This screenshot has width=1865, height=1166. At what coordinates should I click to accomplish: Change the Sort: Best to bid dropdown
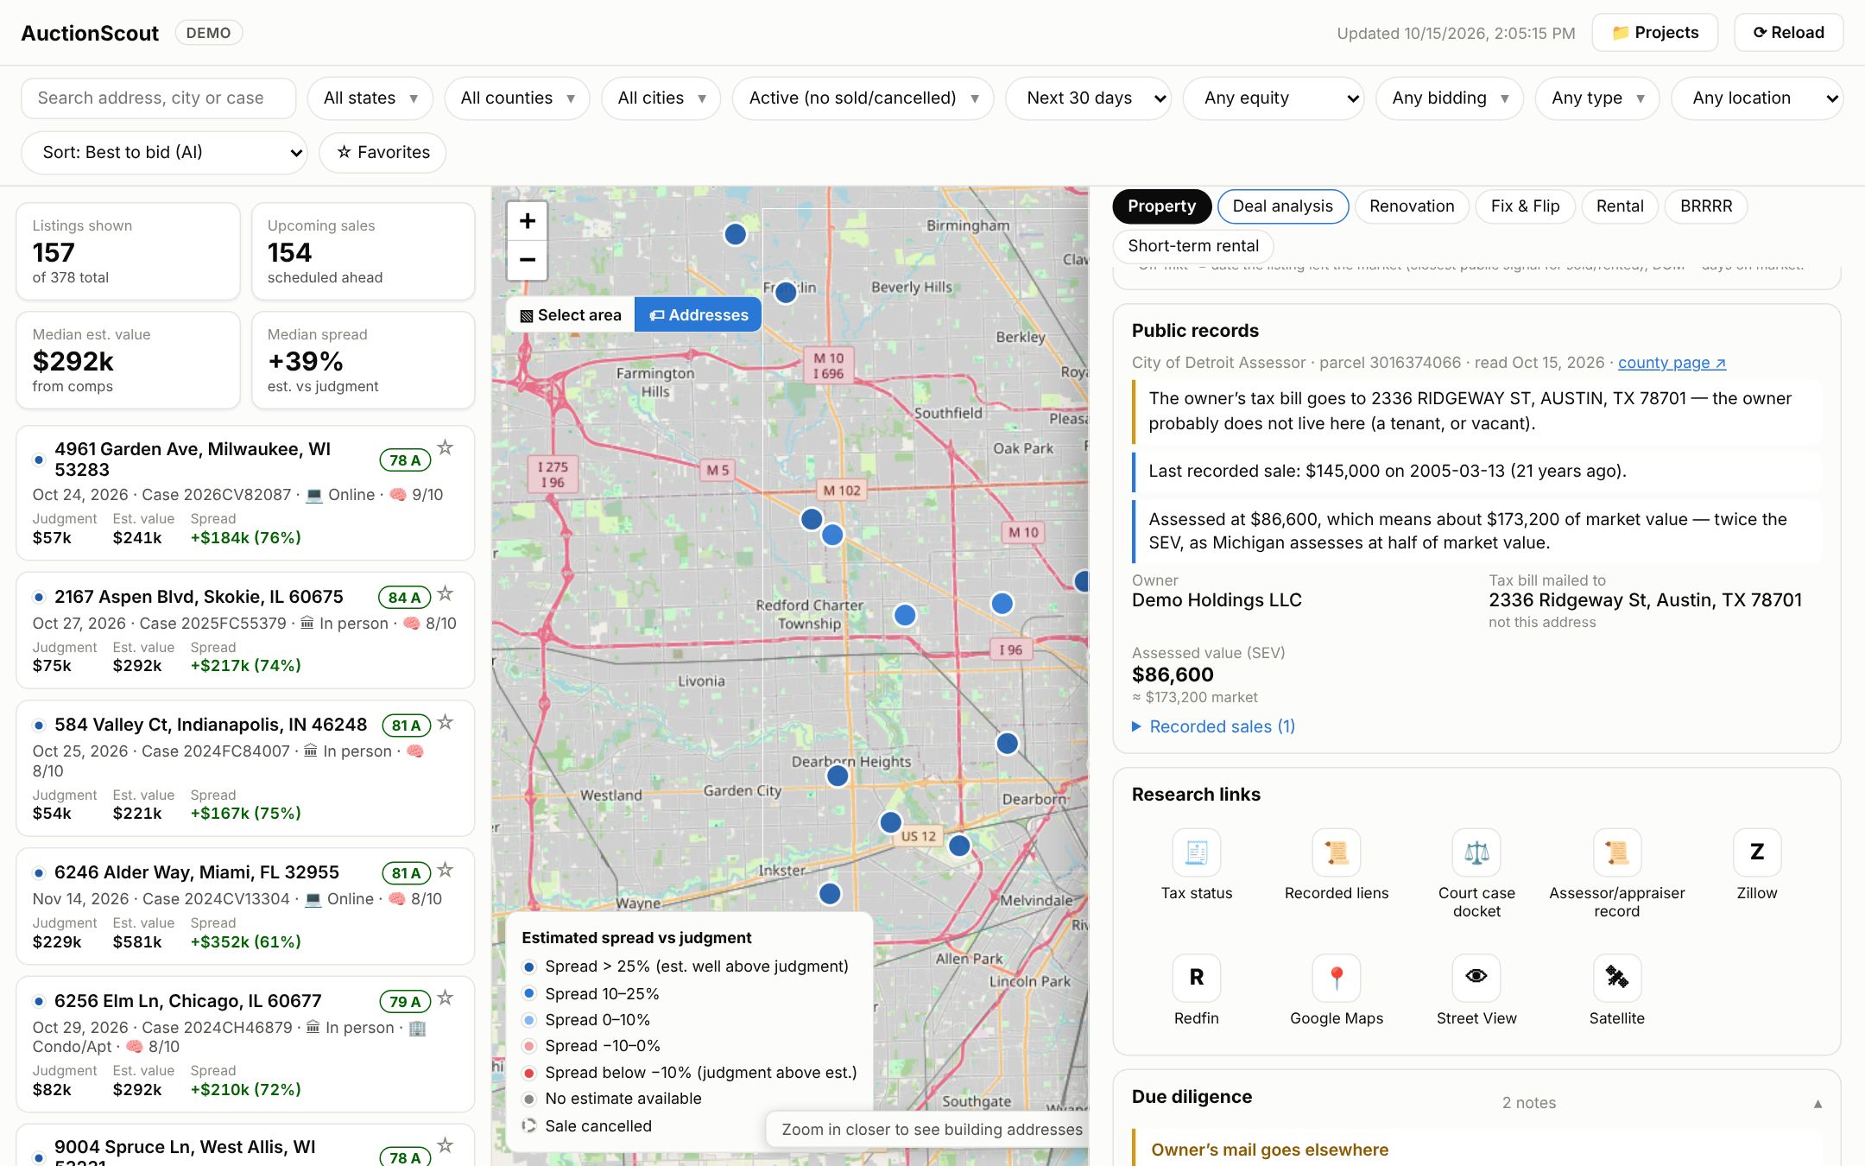(x=164, y=153)
